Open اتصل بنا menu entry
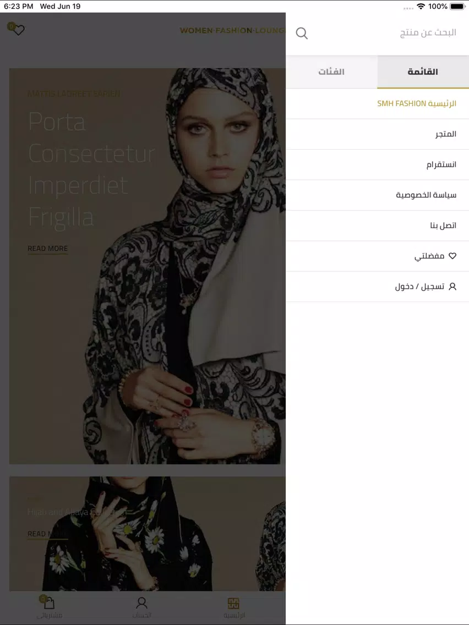469x625 pixels. [377, 226]
